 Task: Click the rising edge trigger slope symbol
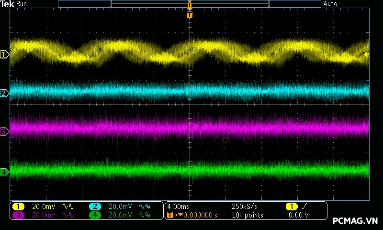click(306, 206)
